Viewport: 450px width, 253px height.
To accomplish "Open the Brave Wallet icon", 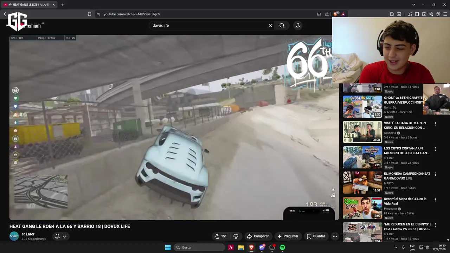I will [x=424, y=14].
